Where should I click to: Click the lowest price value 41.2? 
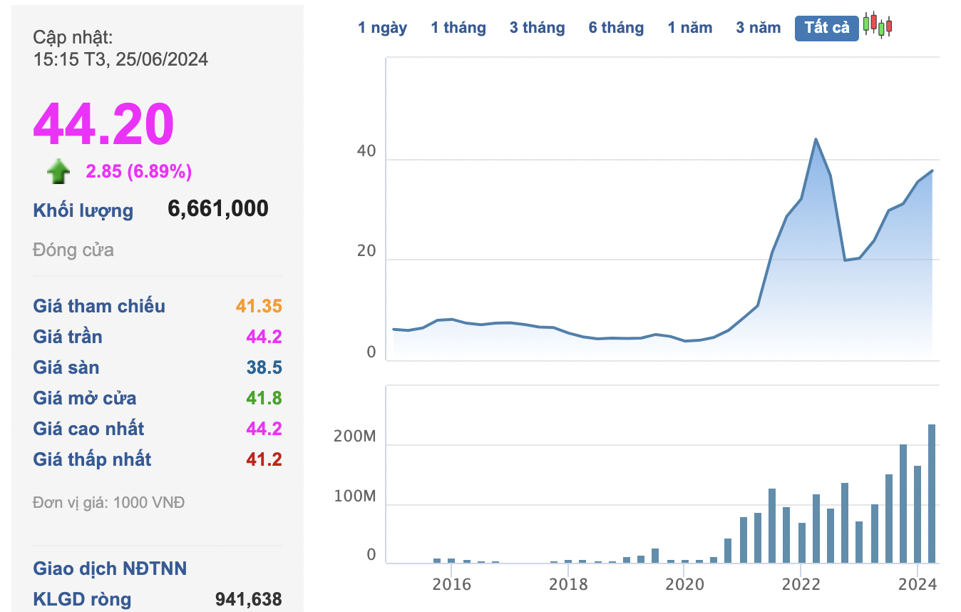click(x=264, y=460)
